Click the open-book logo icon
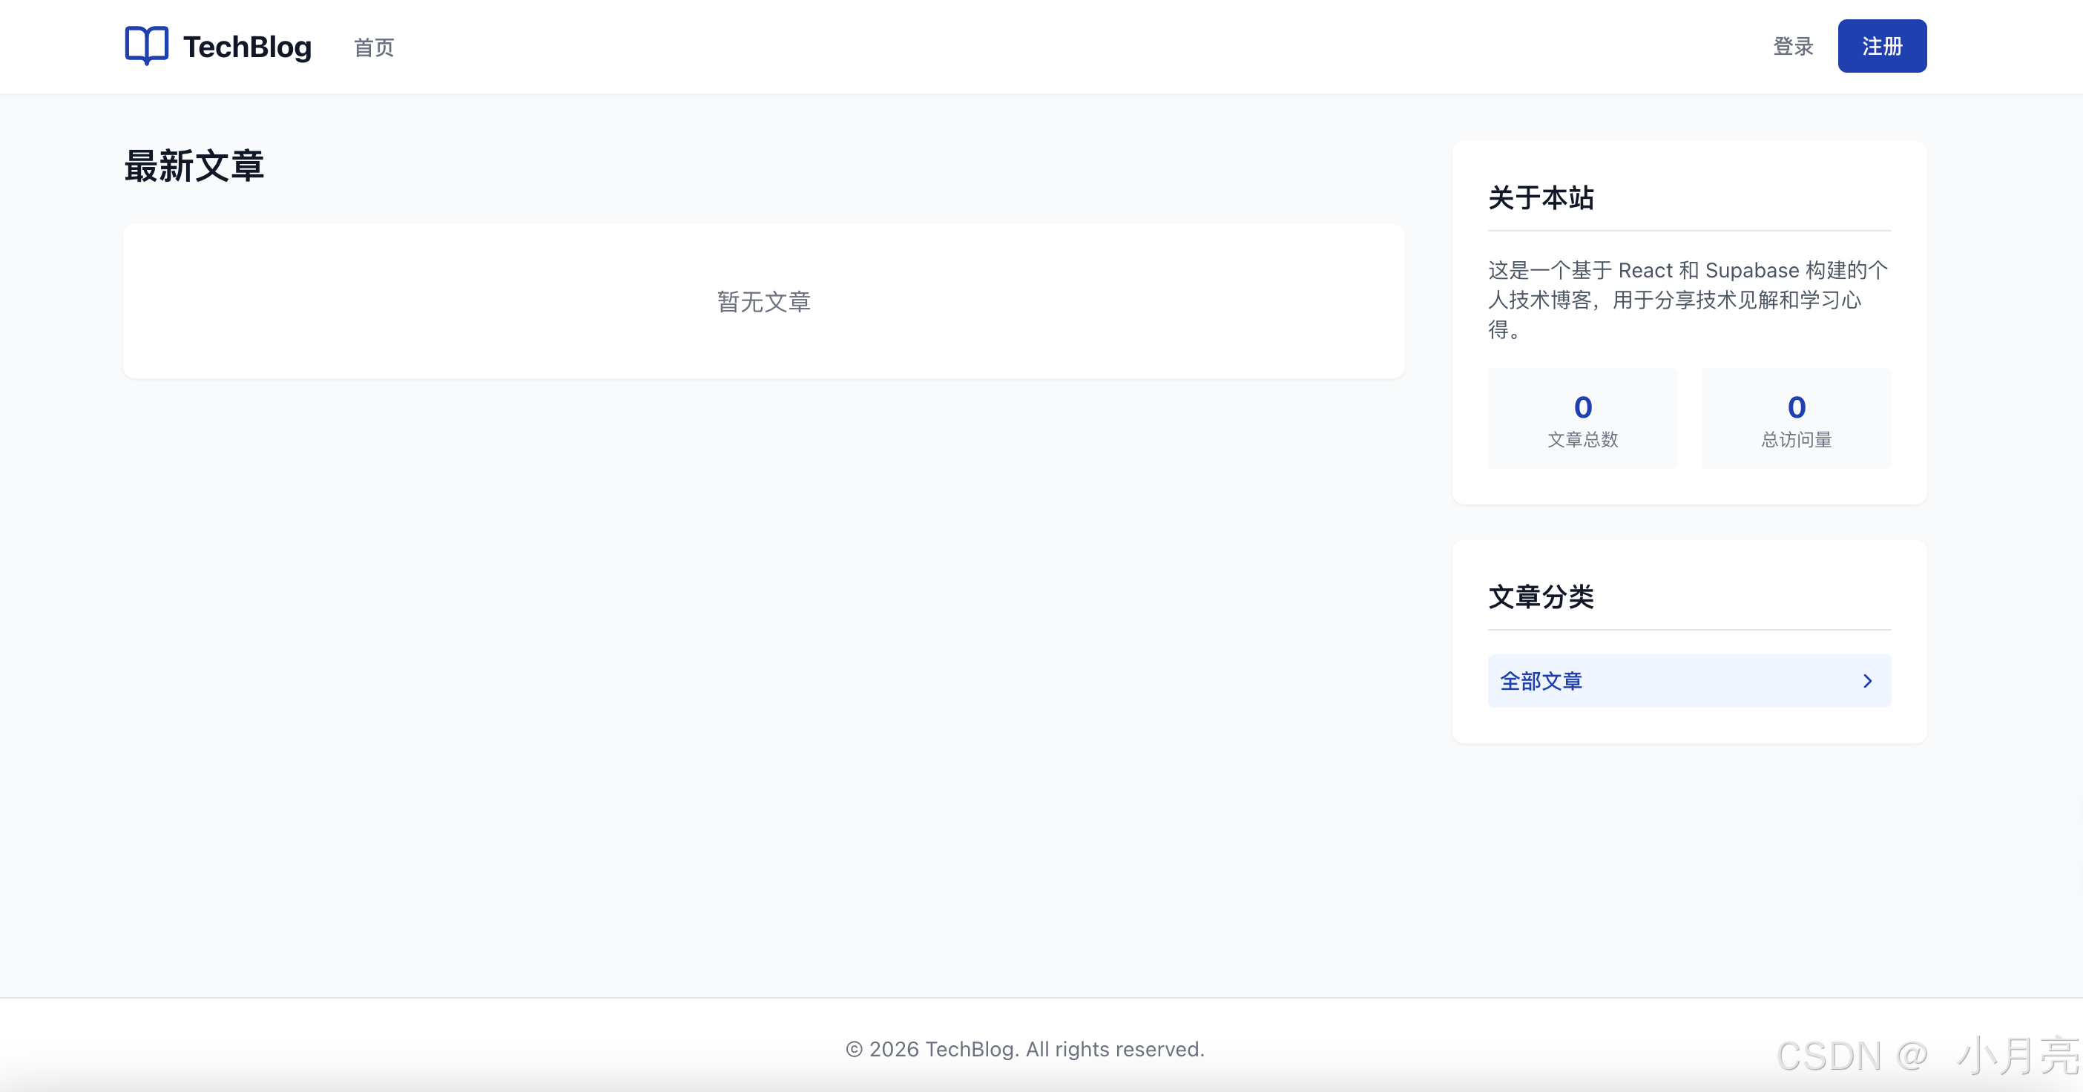Screen dimensions: 2083x1092 click(x=146, y=45)
